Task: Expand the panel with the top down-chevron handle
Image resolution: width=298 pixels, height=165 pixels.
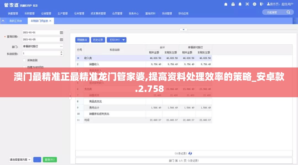Action: [183, 29]
